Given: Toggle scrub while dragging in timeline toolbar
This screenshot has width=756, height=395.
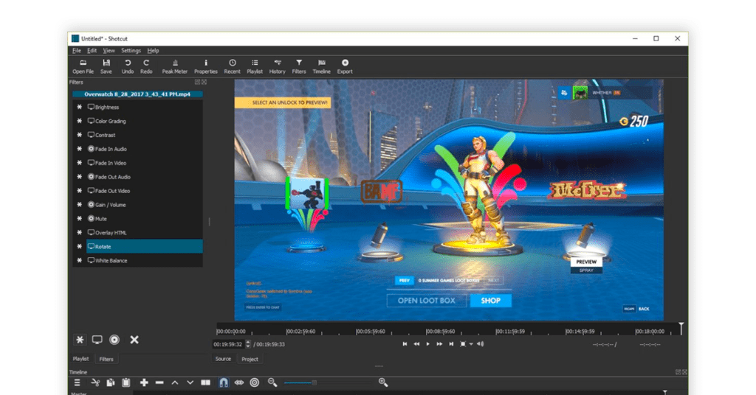Looking at the screenshot, I should tap(239, 382).
